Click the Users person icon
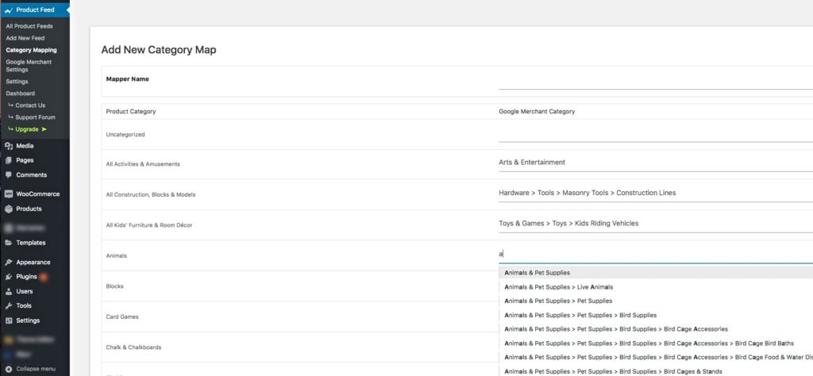 pyautogui.click(x=8, y=292)
